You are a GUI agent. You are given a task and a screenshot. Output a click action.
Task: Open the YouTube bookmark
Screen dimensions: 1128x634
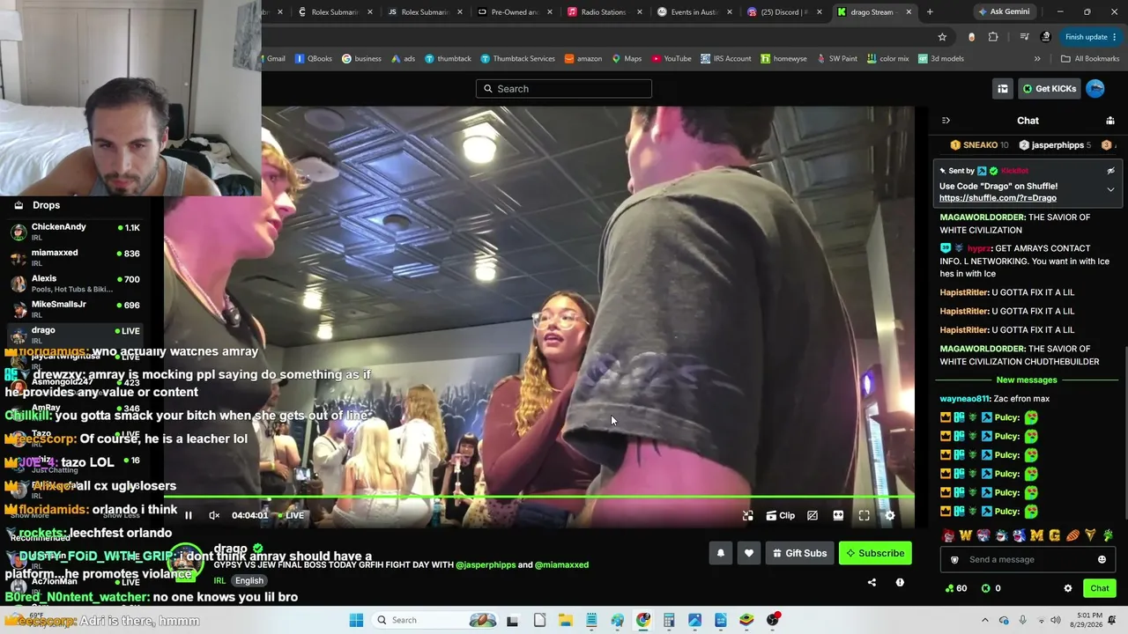click(x=671, y=59)
